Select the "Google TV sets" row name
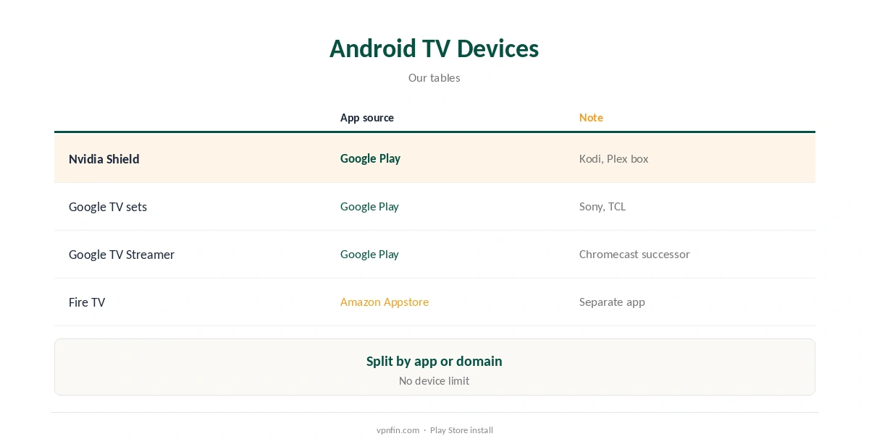Image resolution: width=869 pixels, height=444 pixels. pyautogui.click(x=108, y=207)
